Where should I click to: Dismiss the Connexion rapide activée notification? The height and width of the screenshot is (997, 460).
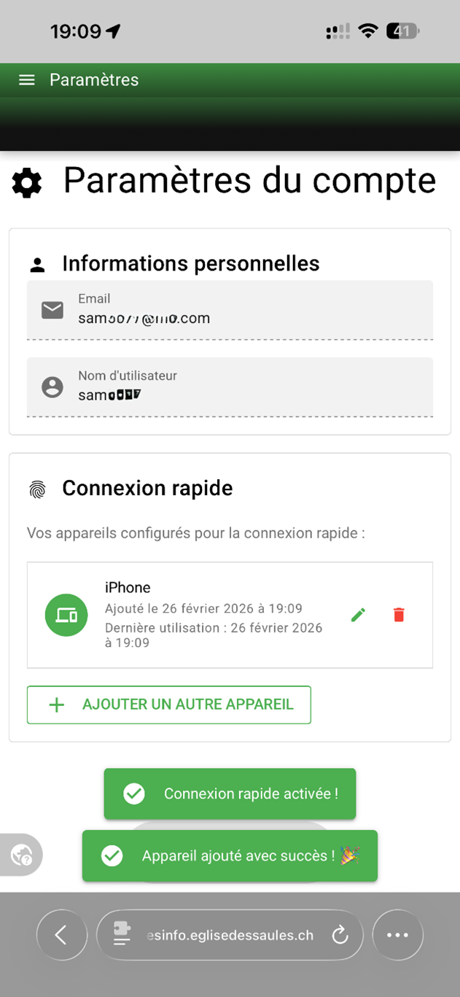click(230, 794)
